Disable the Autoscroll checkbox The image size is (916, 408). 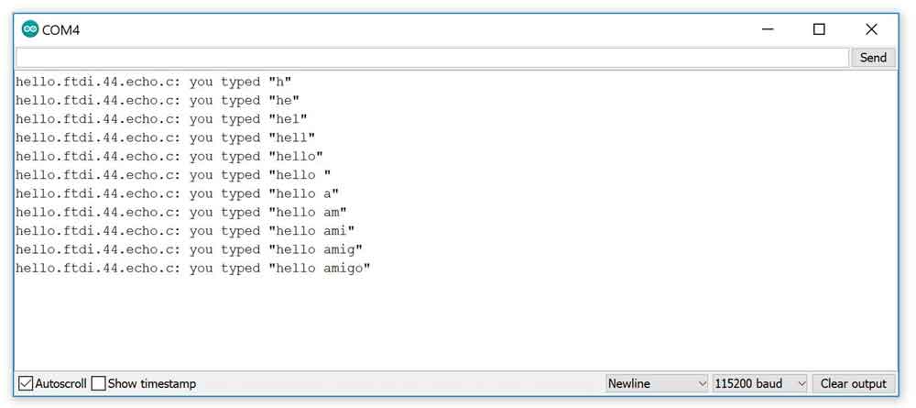click(x=26, y=383)
